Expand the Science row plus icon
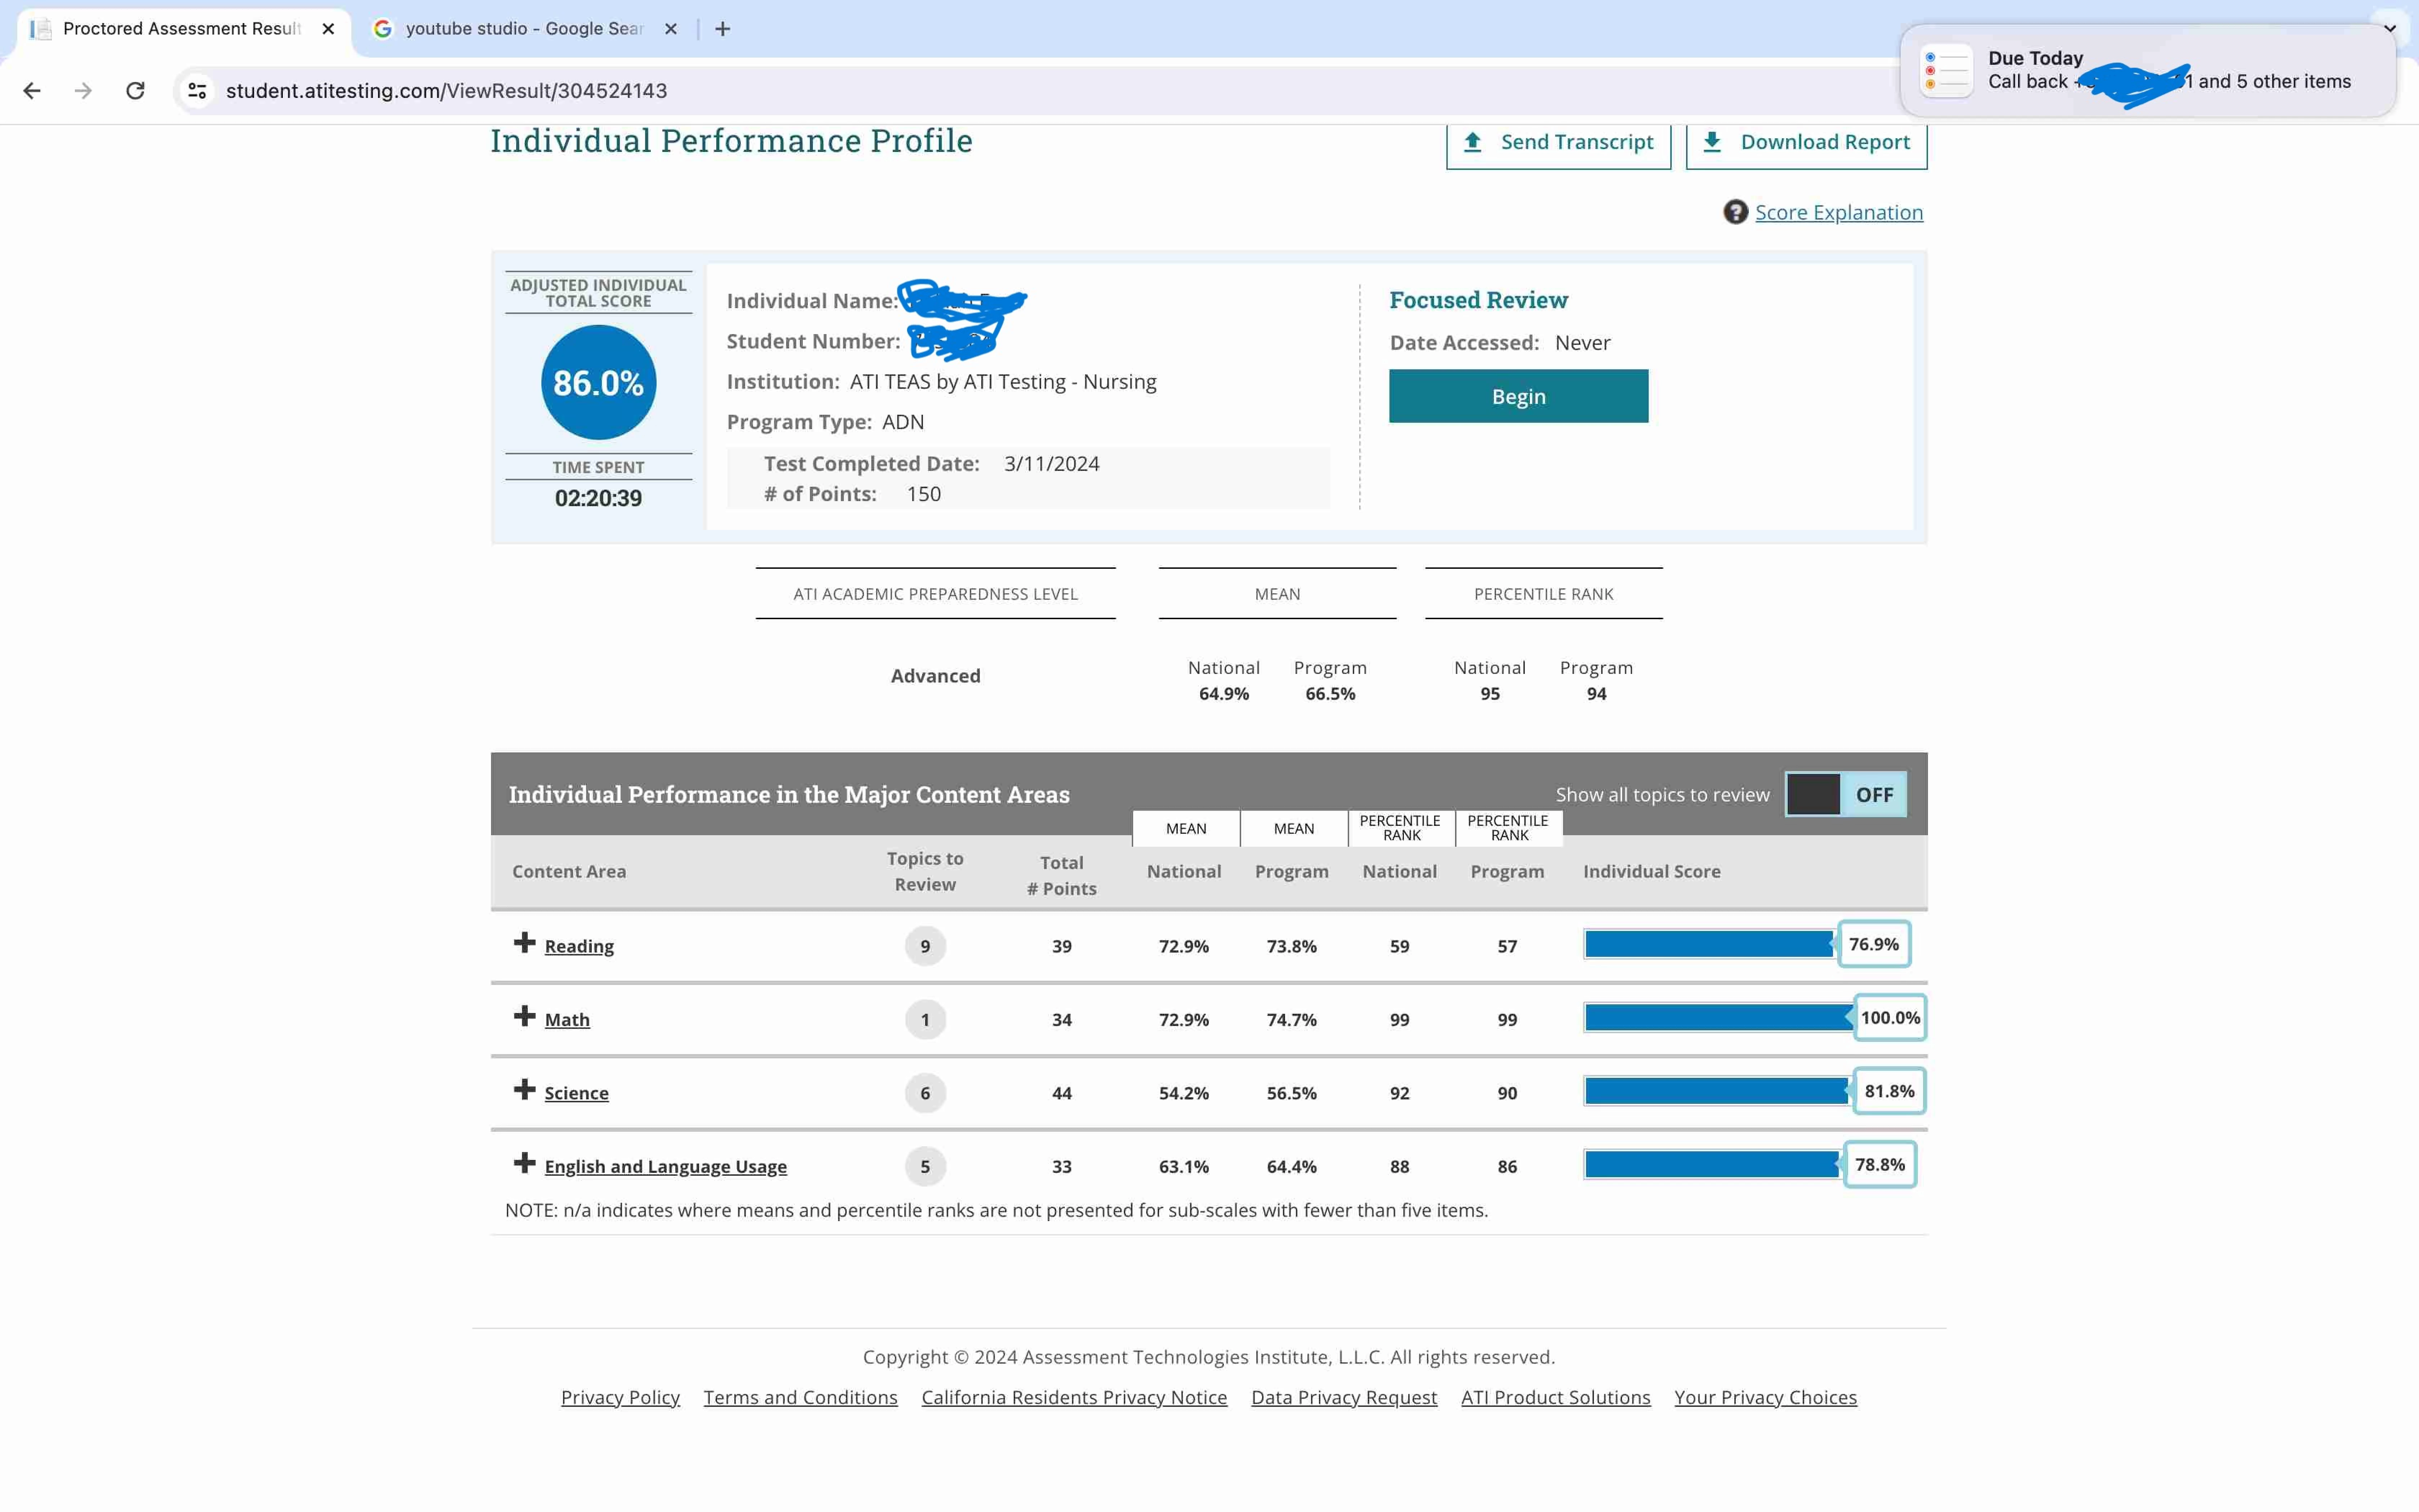Screen dimensions: 2419x1512 [x=525, y=1090]
